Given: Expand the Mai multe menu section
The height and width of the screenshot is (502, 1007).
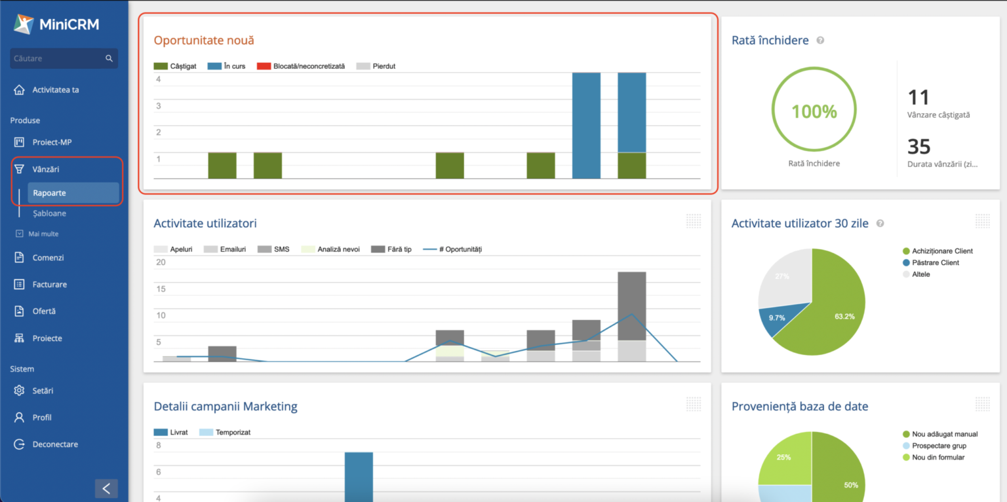Looking at the screenshot, I should [x=43, y=234].
